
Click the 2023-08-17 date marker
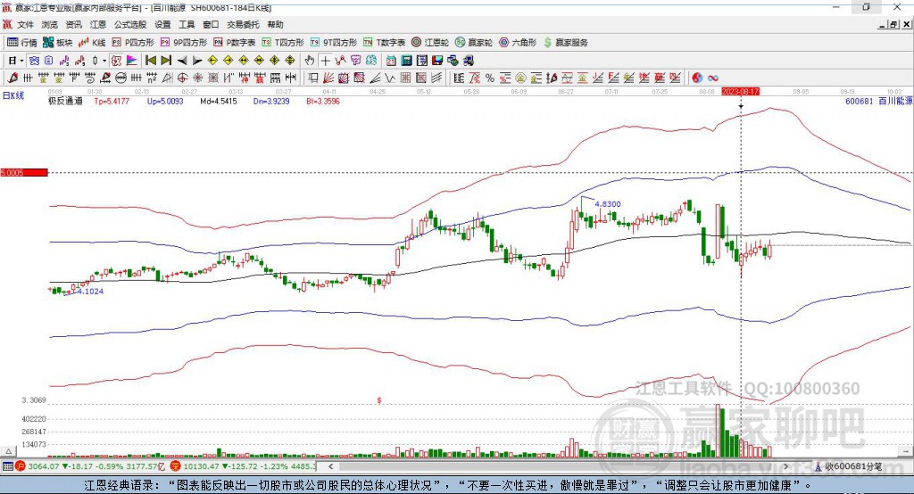[x=740, y=92]
